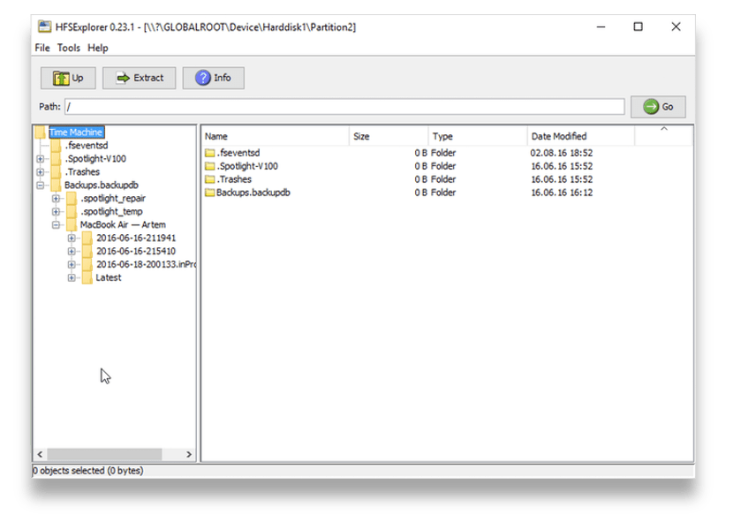Expand the 2016-06-16-211941 backup node
The height and width of the screenshot is (515, 733).
[x=72, y=239]
